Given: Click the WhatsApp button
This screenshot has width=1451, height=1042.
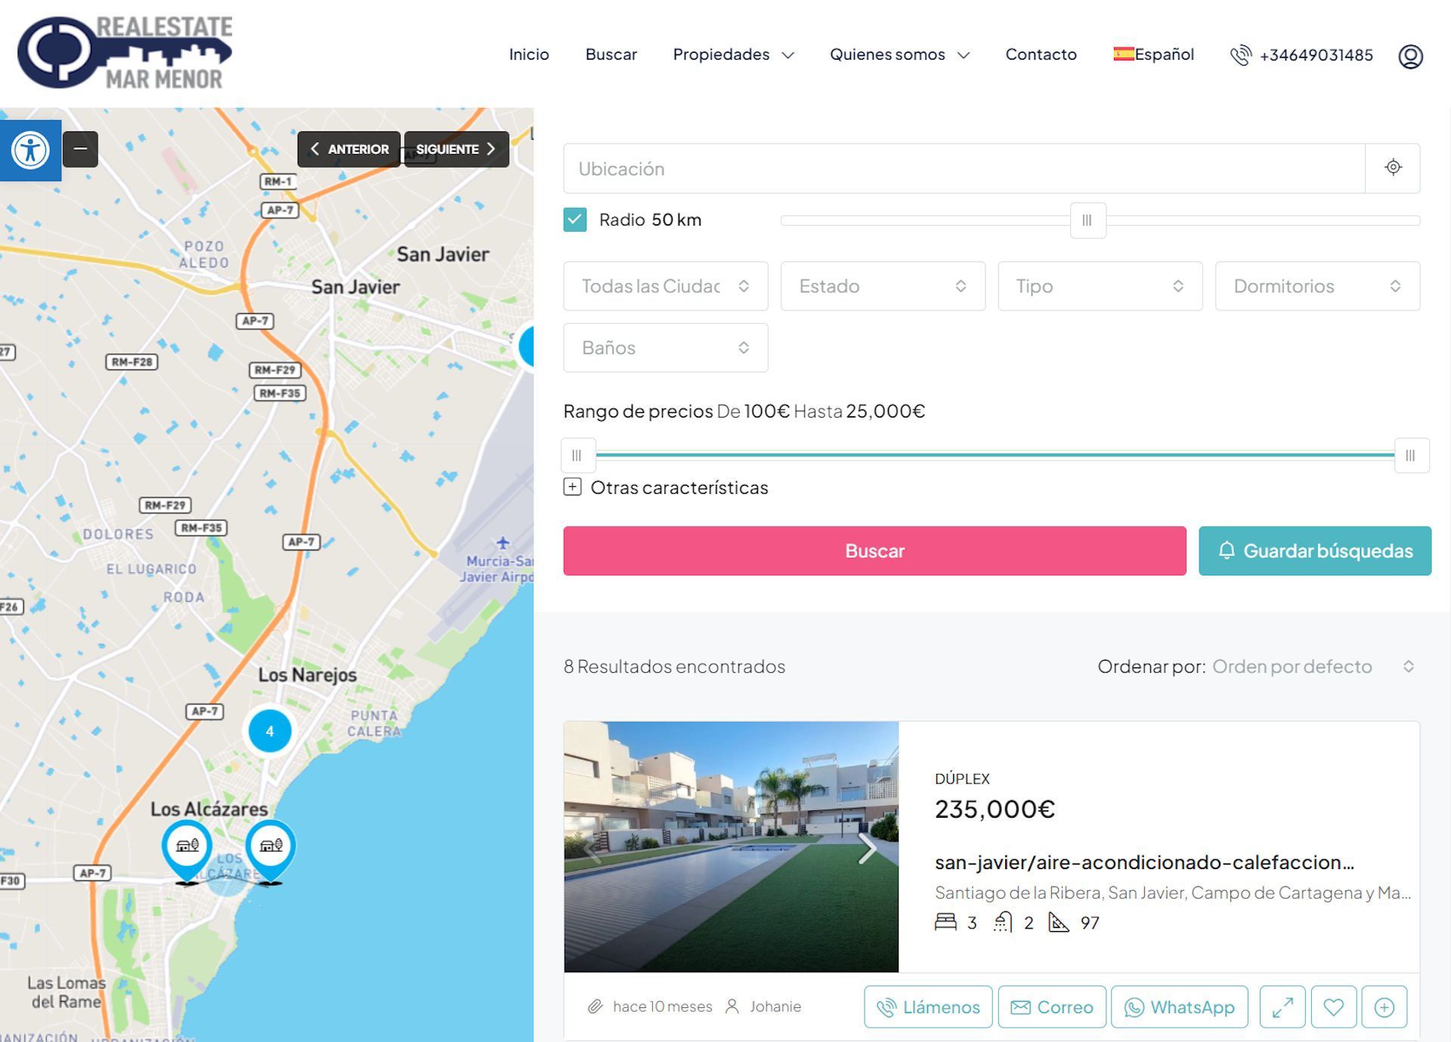Looking at the screenshot, I should (1179, 1007).
